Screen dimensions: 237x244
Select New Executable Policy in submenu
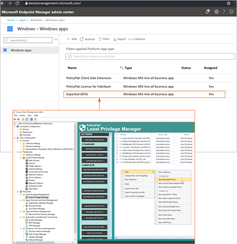pos(173,180)
